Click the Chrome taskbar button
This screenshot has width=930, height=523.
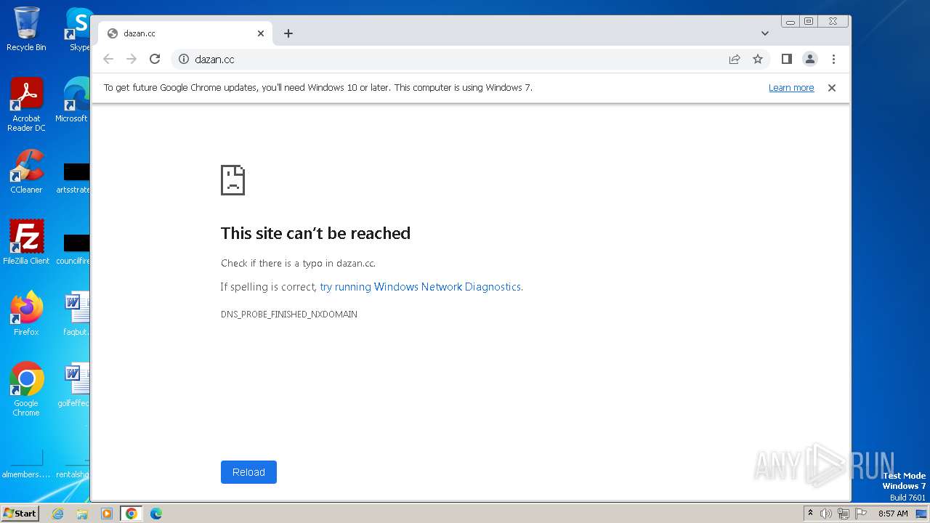[x=132, y=514]
